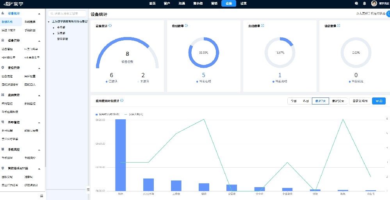
Task: Go to the 首页 top navigation tab
Action: click(152, 4)
